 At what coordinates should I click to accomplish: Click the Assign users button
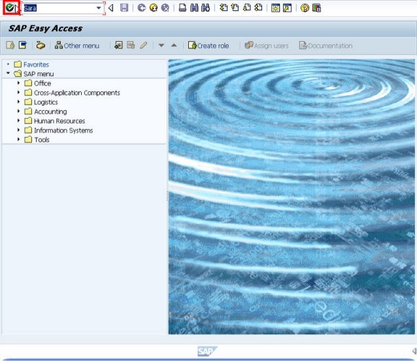267,46
